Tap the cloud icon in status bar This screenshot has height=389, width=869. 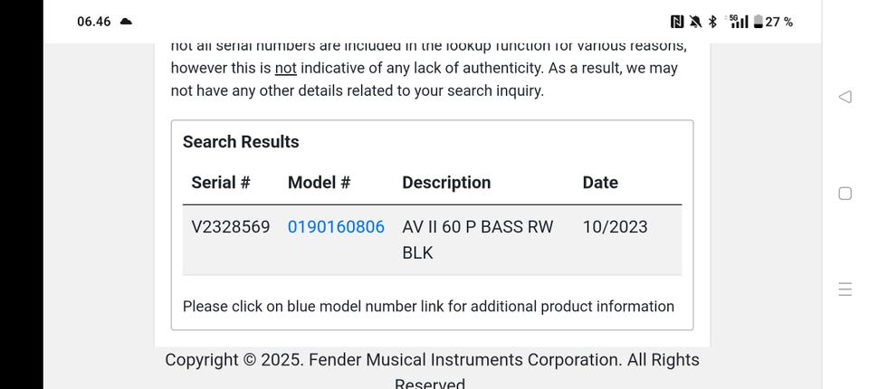[x=126, y=22]
